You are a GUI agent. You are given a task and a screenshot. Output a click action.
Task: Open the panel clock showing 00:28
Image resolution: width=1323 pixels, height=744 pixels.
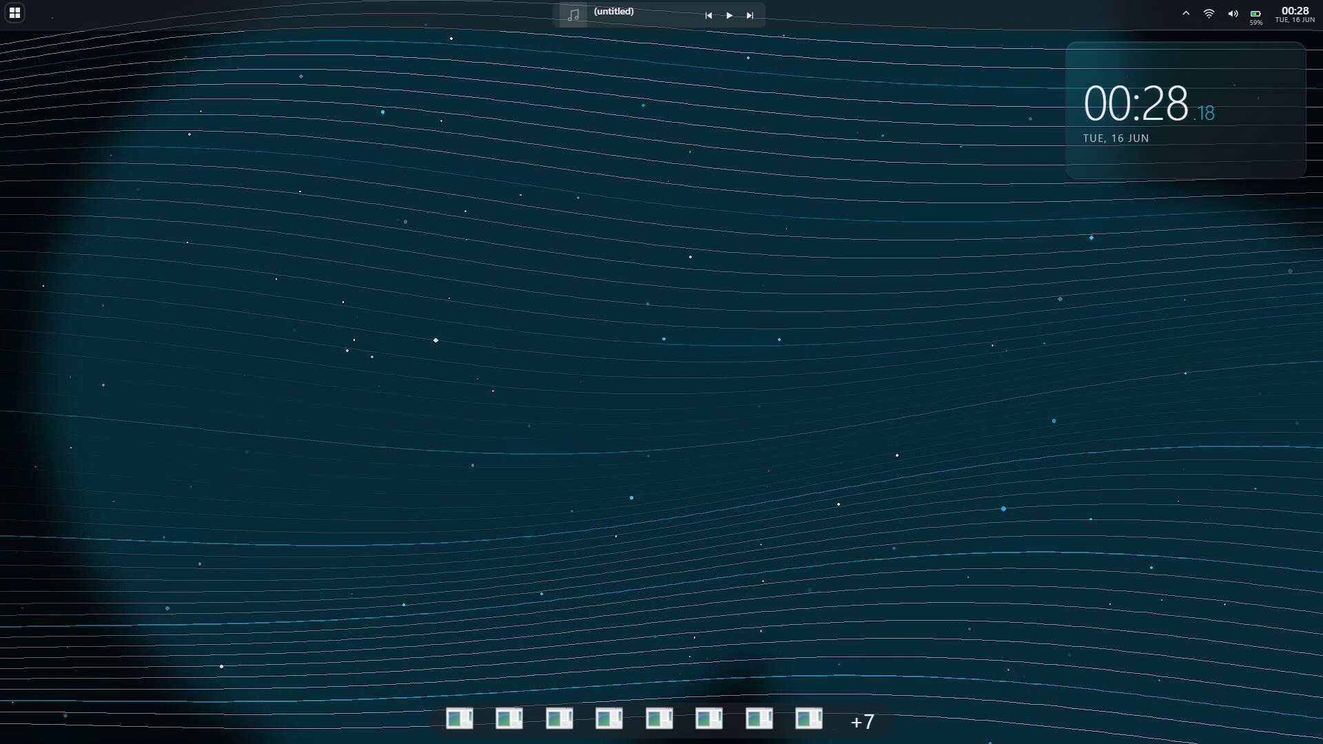(1295, 14)
